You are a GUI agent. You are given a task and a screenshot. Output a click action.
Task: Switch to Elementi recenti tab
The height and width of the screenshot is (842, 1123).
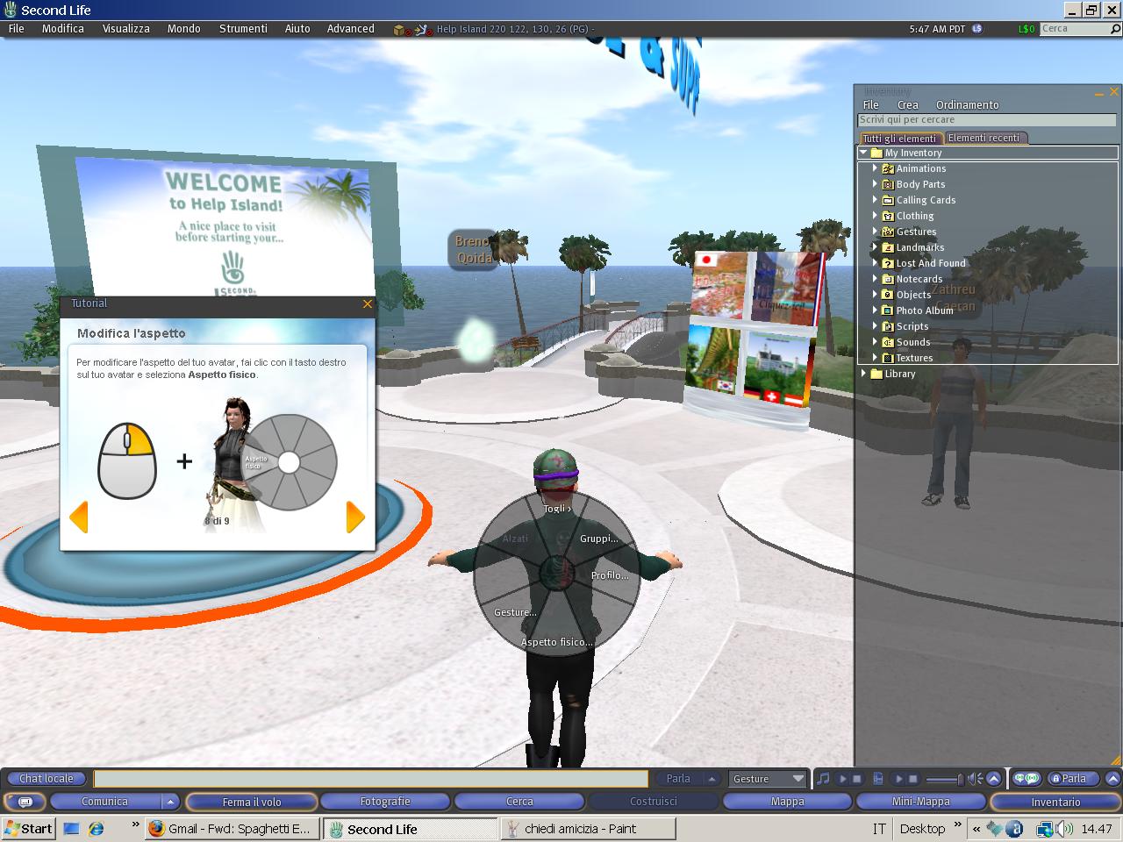[x=984, y=138]
